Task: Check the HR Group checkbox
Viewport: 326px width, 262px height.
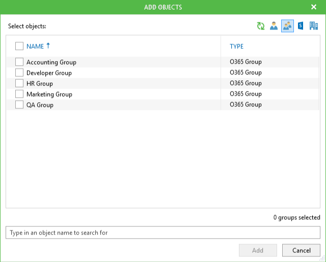Action: click(x=19, y=83)
